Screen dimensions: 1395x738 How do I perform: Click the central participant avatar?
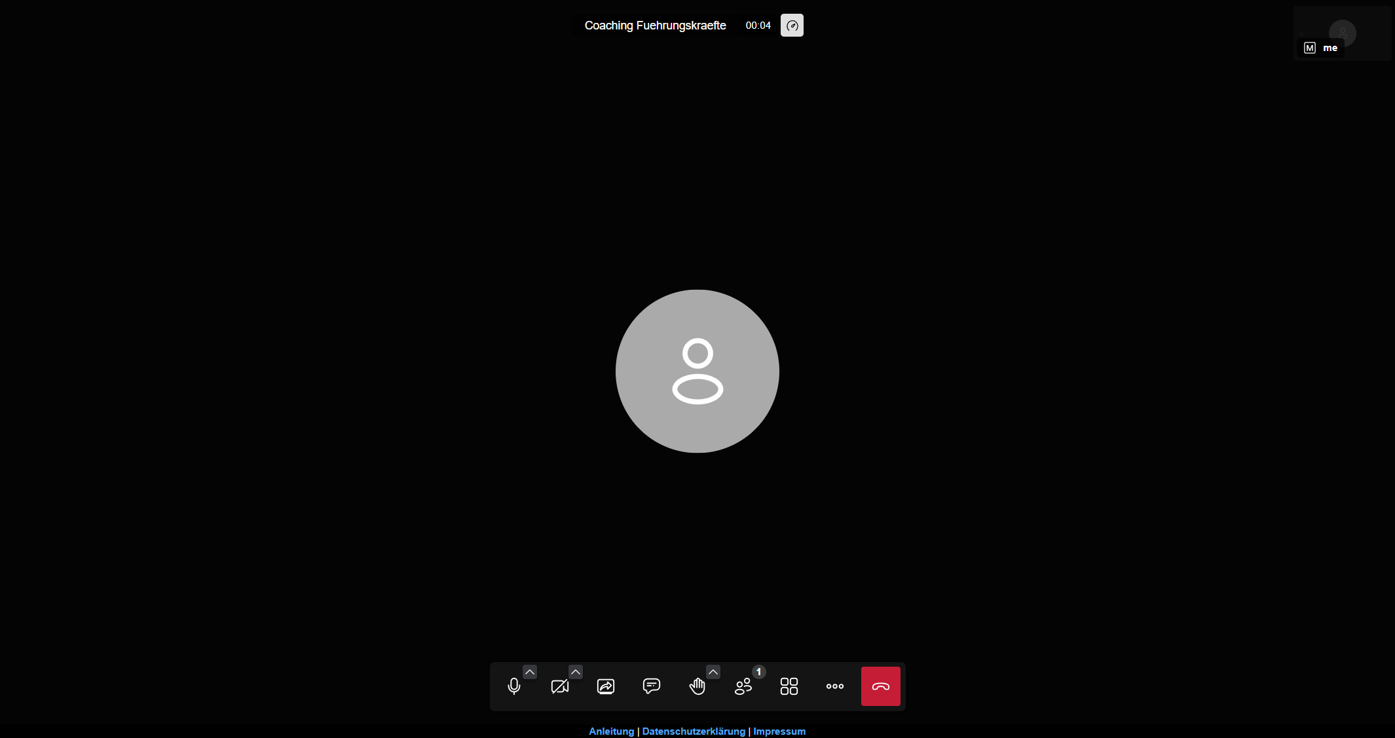tap(697, 371)
